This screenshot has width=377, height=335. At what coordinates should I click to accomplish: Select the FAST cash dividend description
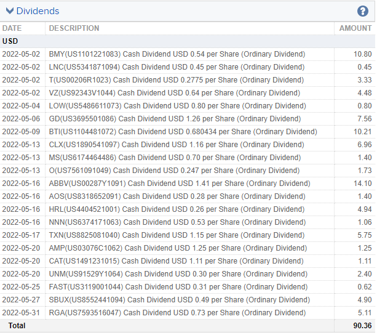coord(178,287)
